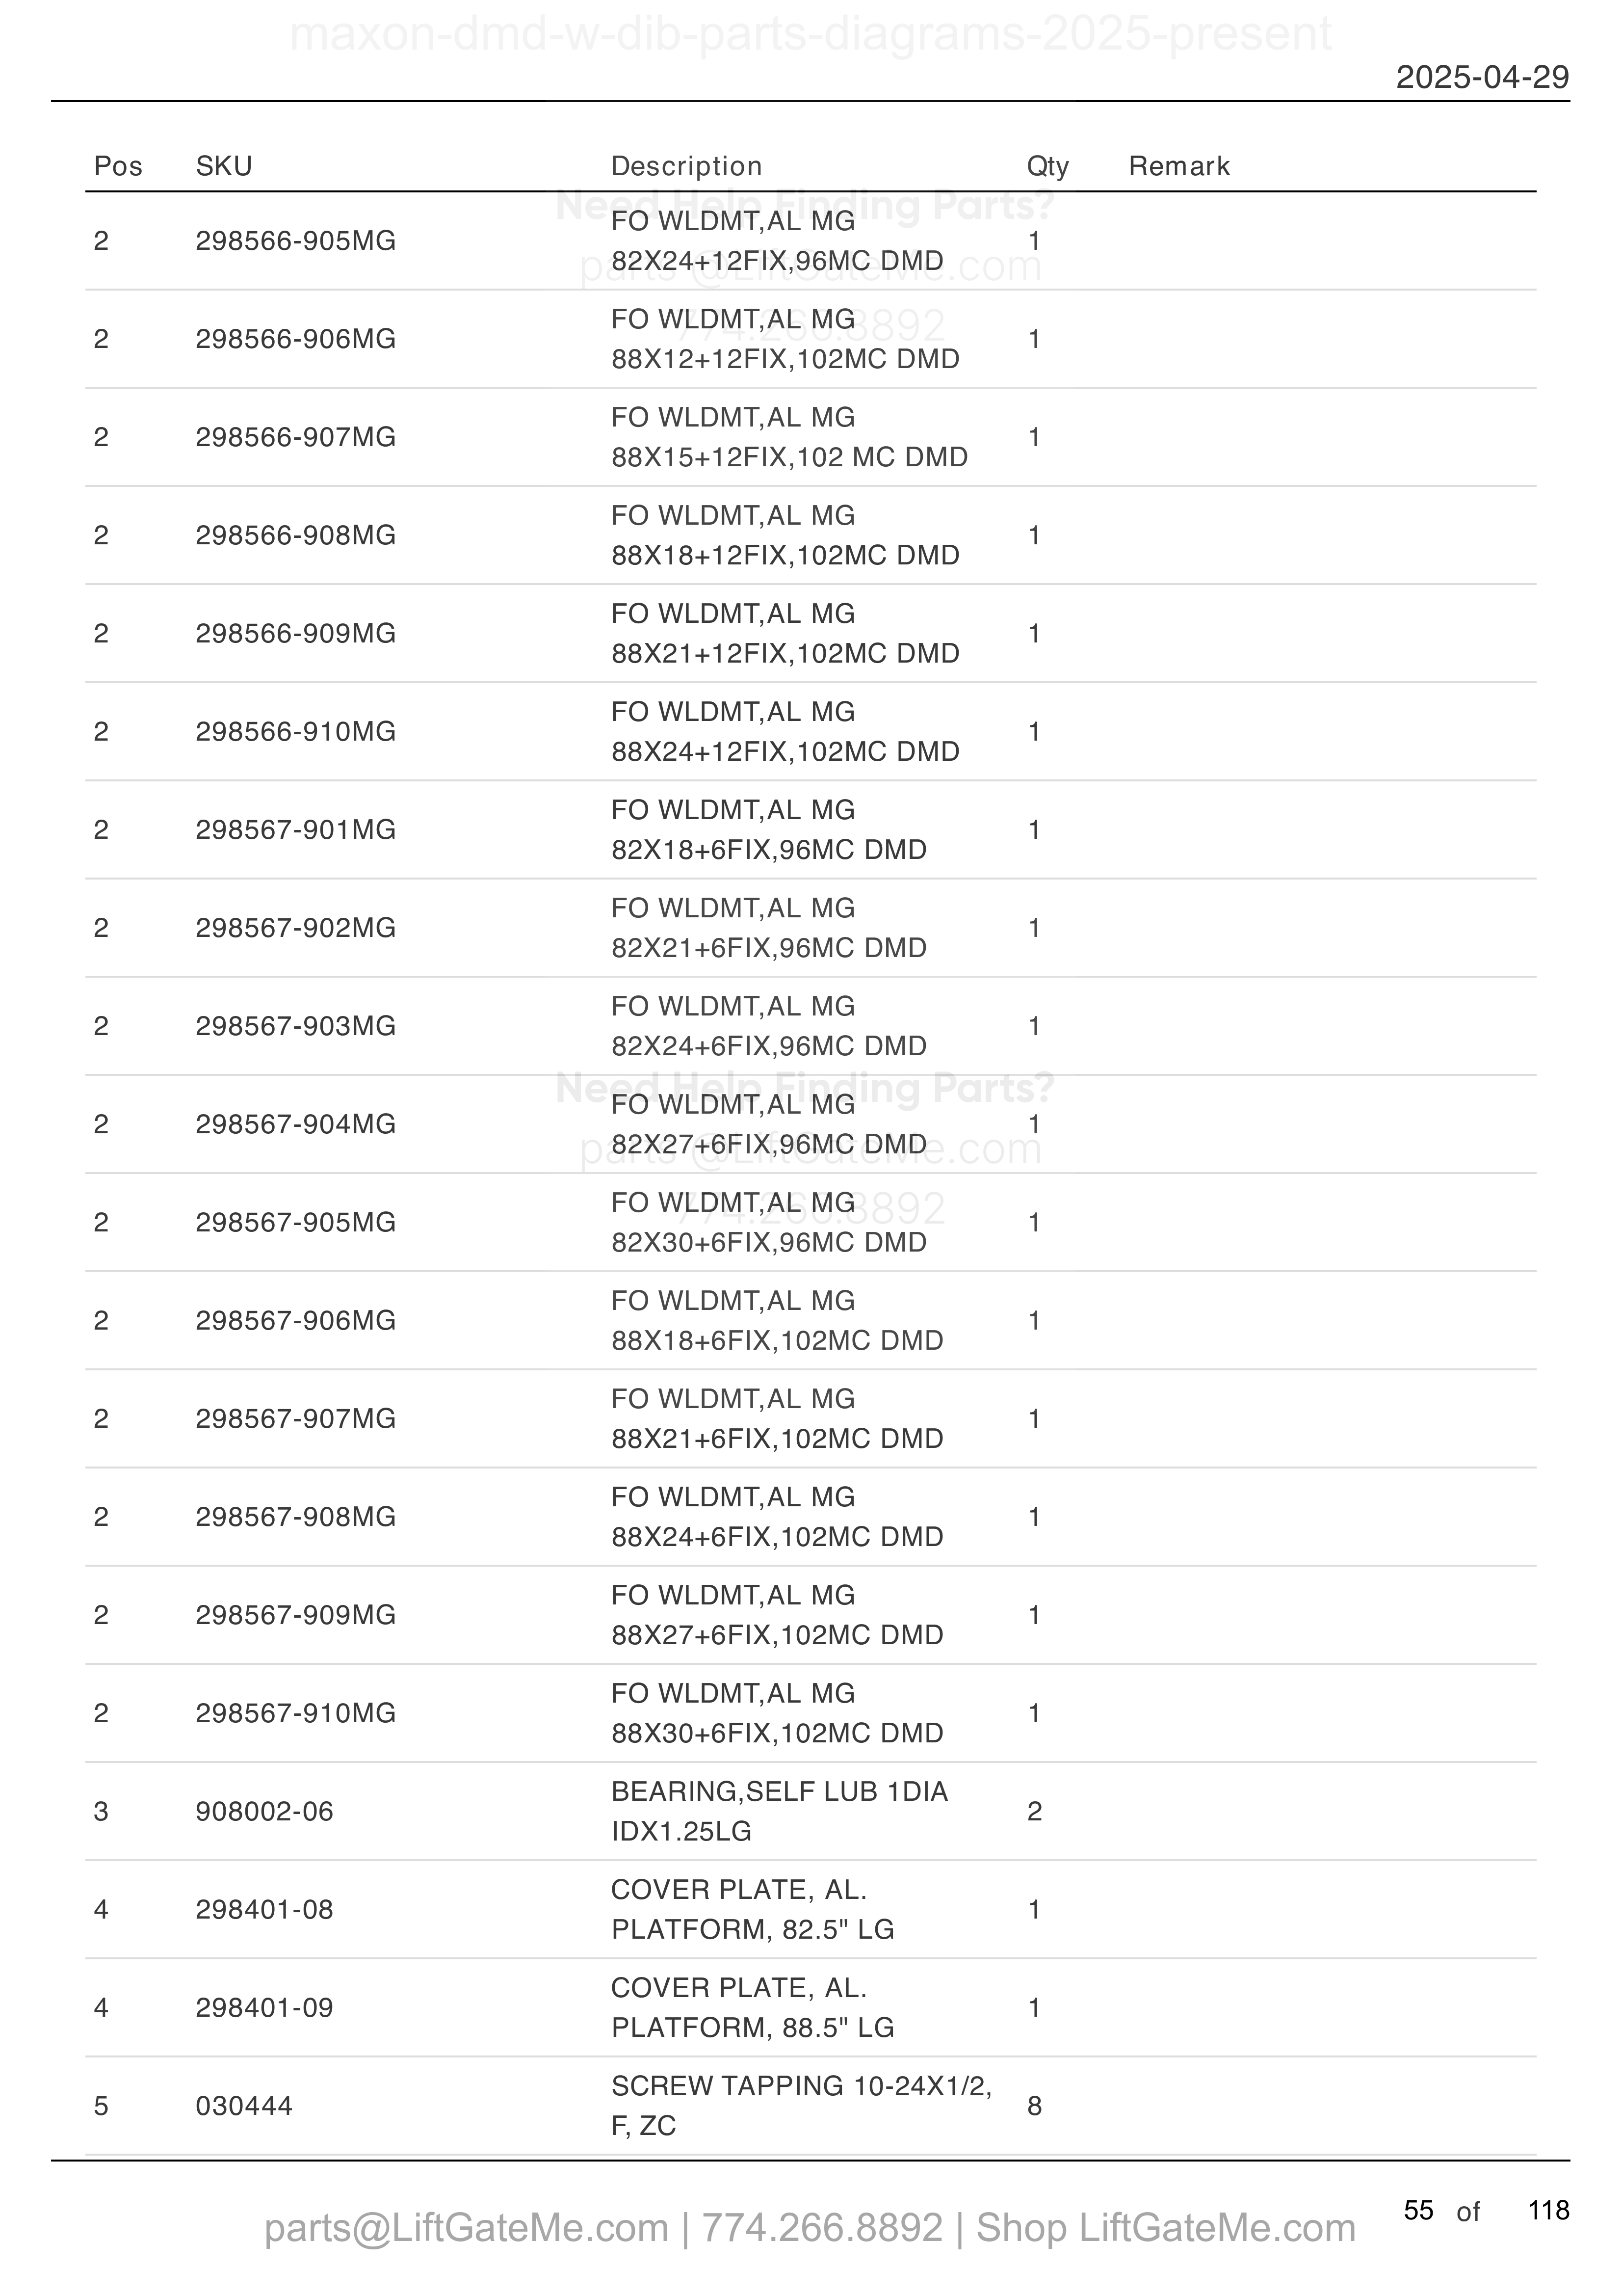1622x2296 pixels.
Task: Click the Qty column header
Action: point(1047,166)
